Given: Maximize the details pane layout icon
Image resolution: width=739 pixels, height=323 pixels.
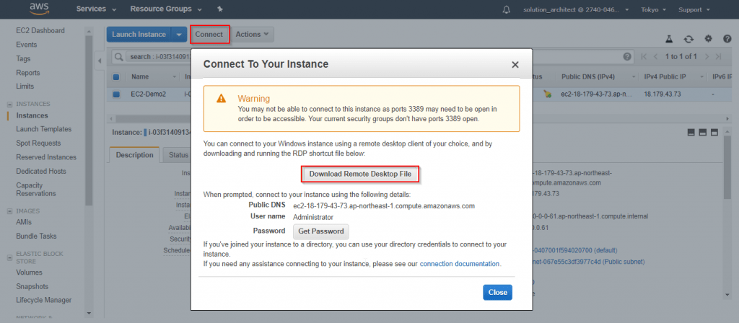Looking at the screenshot, I should [714, 133].
